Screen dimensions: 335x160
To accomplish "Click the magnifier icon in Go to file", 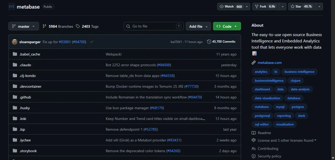I will (x=128, y=26).
